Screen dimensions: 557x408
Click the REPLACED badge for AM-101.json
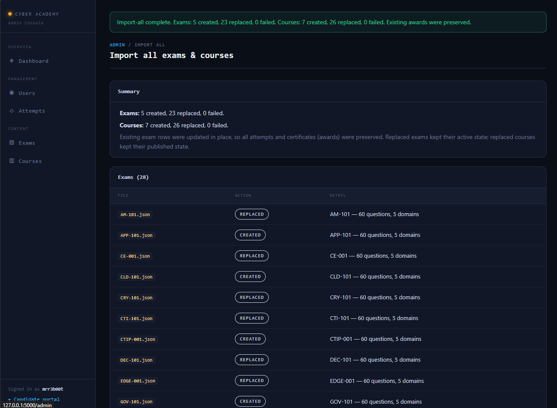252,214
